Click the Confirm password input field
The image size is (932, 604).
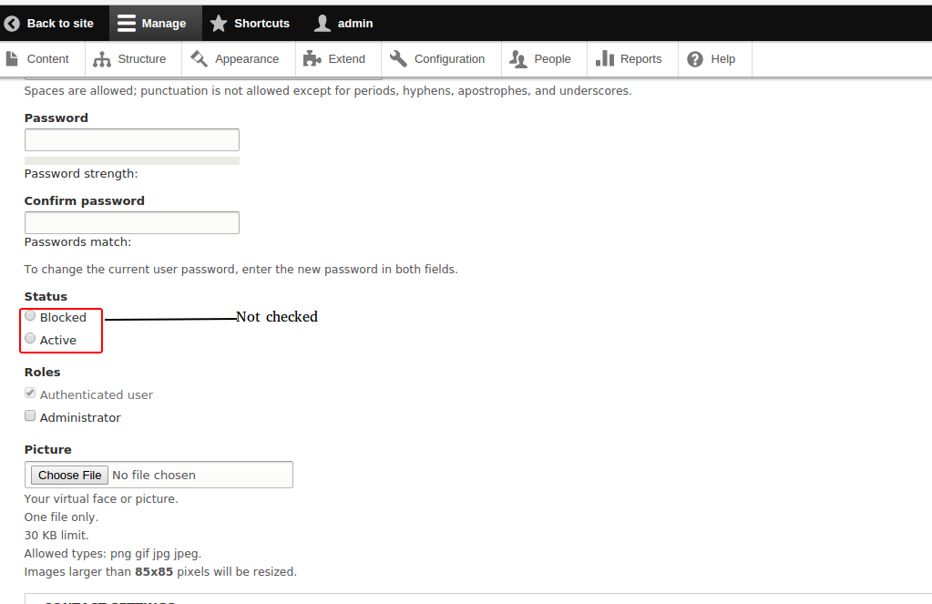click(x=131, y=222)
